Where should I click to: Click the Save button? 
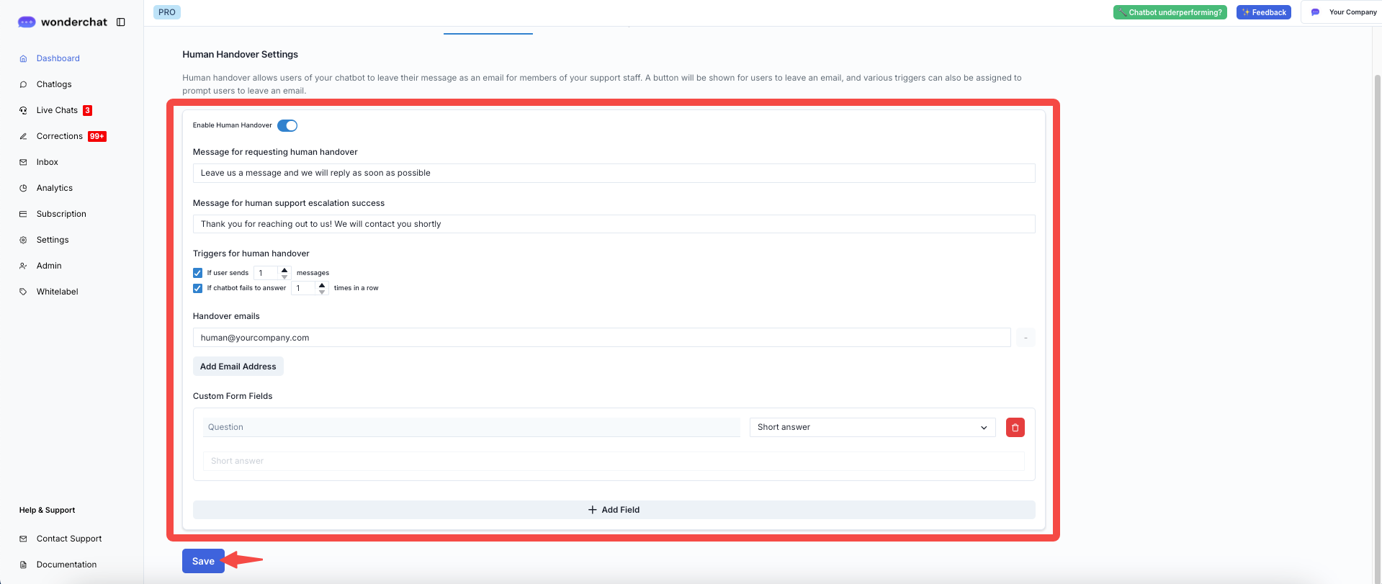tap(203, 561)
